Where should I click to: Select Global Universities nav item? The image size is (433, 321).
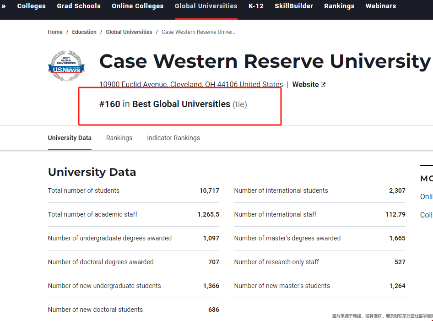(x=206, y=6)
